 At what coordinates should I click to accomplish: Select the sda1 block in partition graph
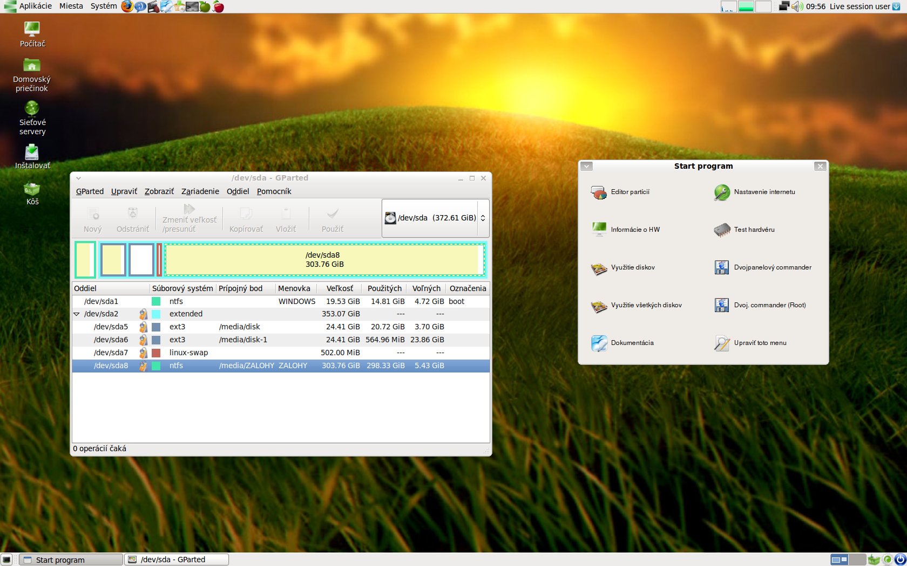(85, 260)
